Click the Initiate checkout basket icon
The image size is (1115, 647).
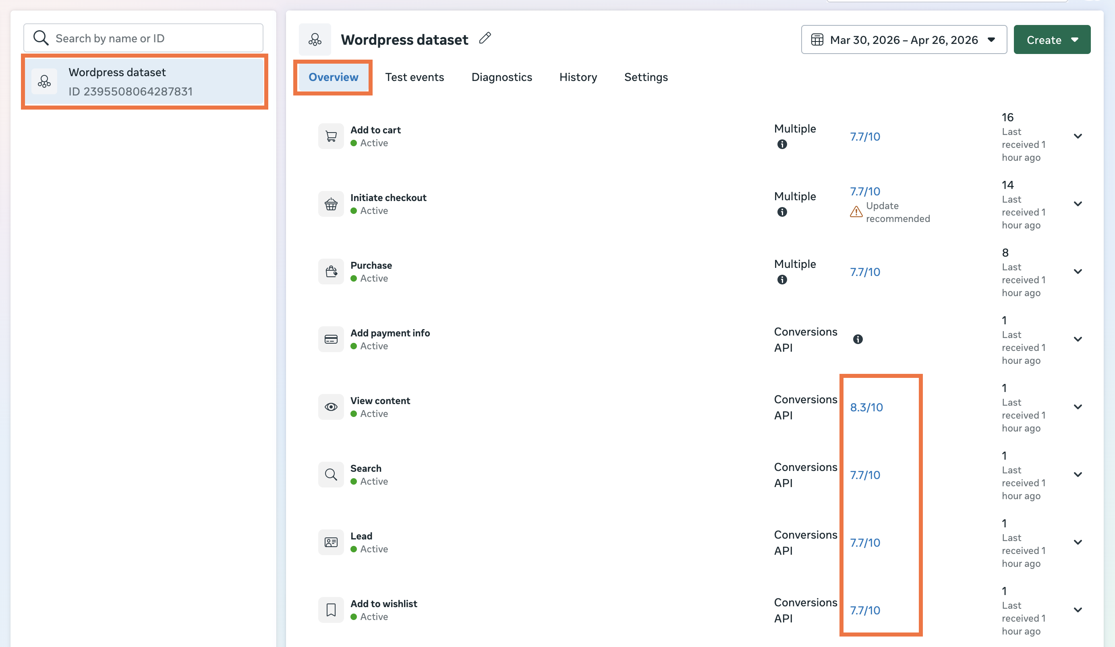[x=331, y=204]
